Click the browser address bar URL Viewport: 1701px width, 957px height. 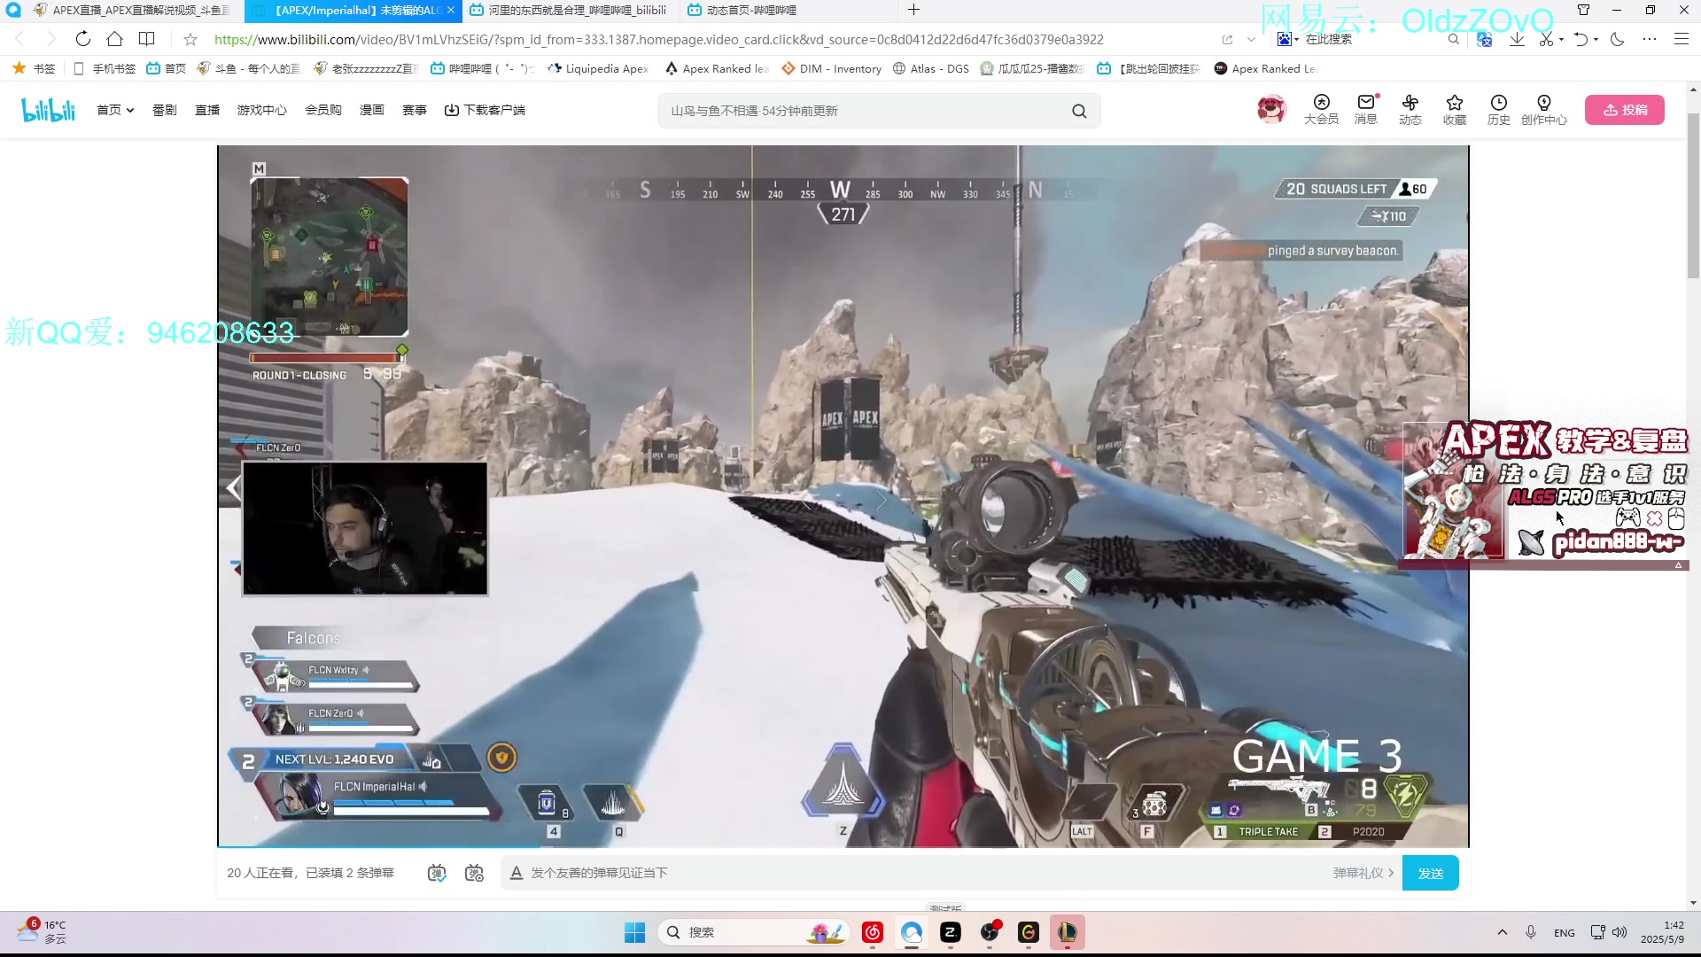coord(658,39)
